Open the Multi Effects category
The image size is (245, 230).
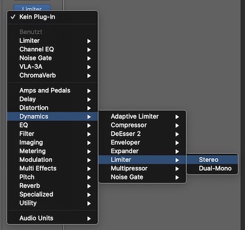pyautogui.click(x=53, y=169)
